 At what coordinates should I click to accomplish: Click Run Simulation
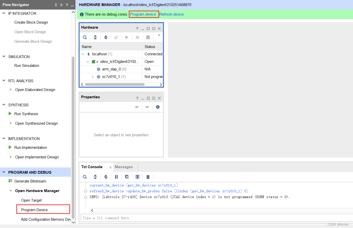(x=27, y=66)
